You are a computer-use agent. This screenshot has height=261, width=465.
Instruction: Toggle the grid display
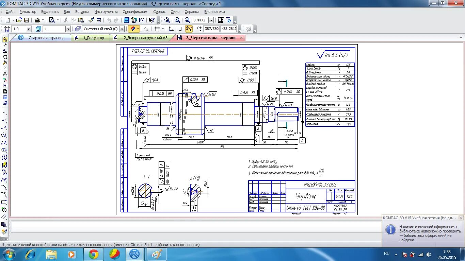pos(157,29)
